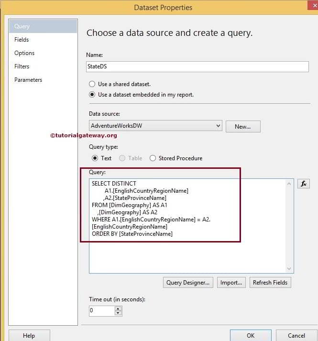This screenshot has width=318, height=341.
Task: Click the FROM [DimGeography] AS A1 line
Action: (130, 205)
